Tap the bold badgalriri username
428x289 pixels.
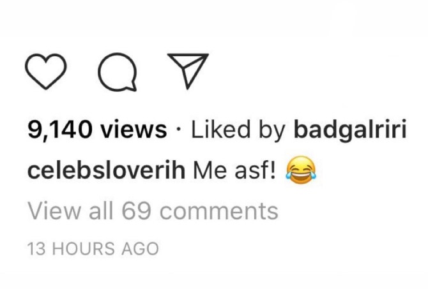(347, 131)
